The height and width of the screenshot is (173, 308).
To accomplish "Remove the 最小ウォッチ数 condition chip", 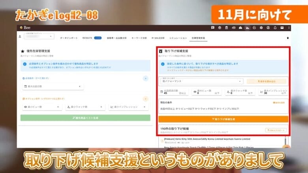I will coord(101,107).
